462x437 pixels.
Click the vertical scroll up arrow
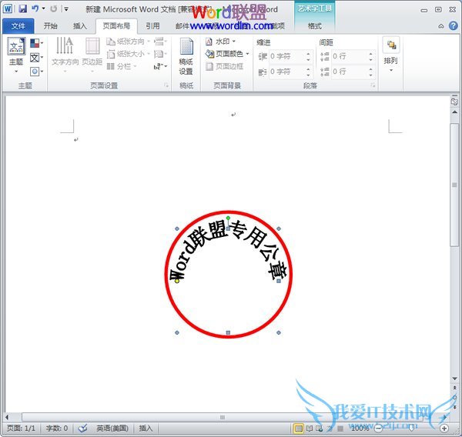(454, 112)
